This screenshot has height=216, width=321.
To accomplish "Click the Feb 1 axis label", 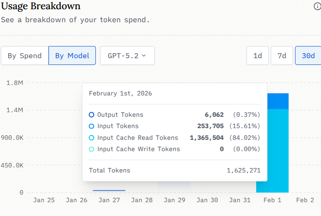I will coord(272,200).
